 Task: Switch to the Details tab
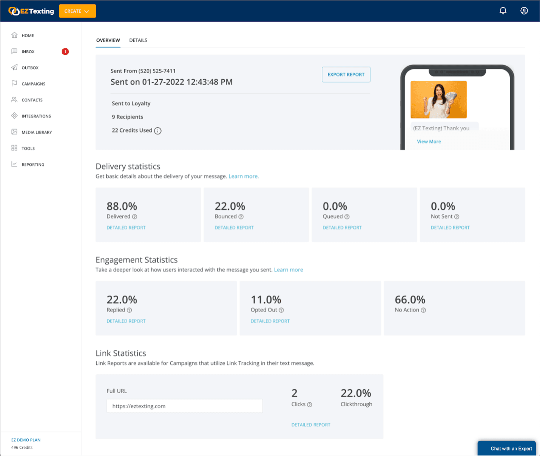click(138, 40)
